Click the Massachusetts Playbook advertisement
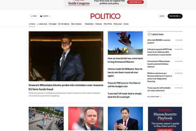196x131 pixels. pos(165,119)
